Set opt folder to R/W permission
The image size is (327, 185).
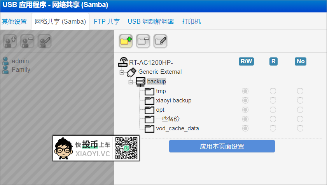point(245,110)
